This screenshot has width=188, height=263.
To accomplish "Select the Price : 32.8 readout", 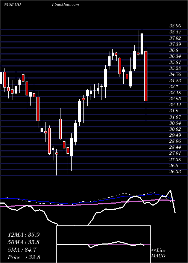I will coord(24,257).
